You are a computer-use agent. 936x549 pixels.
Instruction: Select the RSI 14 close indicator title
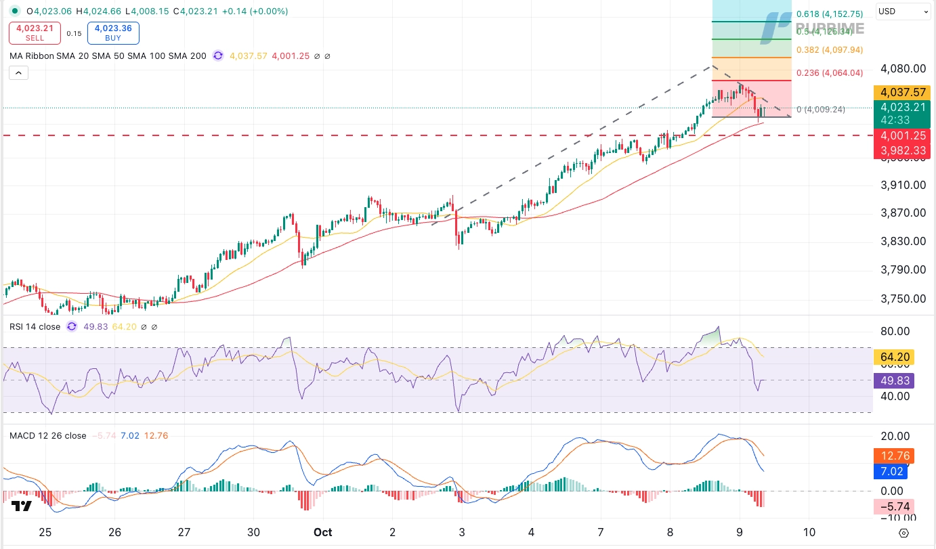pyautogui.click(x=35, y=327)
